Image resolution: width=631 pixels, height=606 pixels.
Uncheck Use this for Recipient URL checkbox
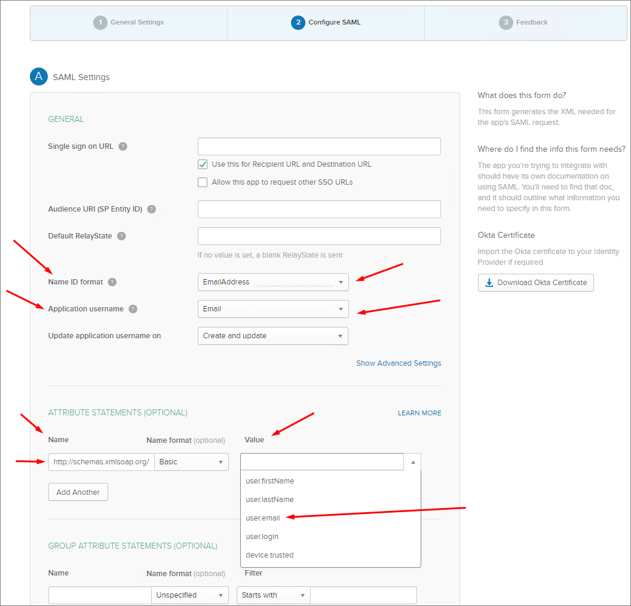coord(203,164)
